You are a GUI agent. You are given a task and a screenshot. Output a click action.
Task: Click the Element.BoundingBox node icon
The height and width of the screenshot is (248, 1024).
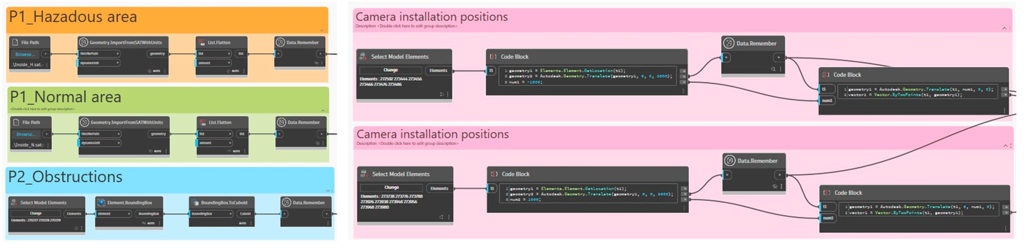click(101, 203)
